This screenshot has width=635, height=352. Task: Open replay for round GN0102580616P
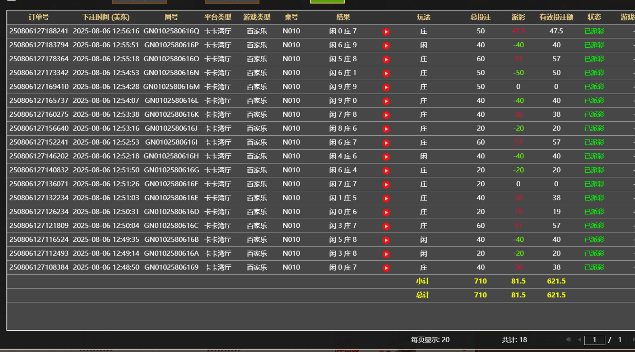[x=386, y=45]
